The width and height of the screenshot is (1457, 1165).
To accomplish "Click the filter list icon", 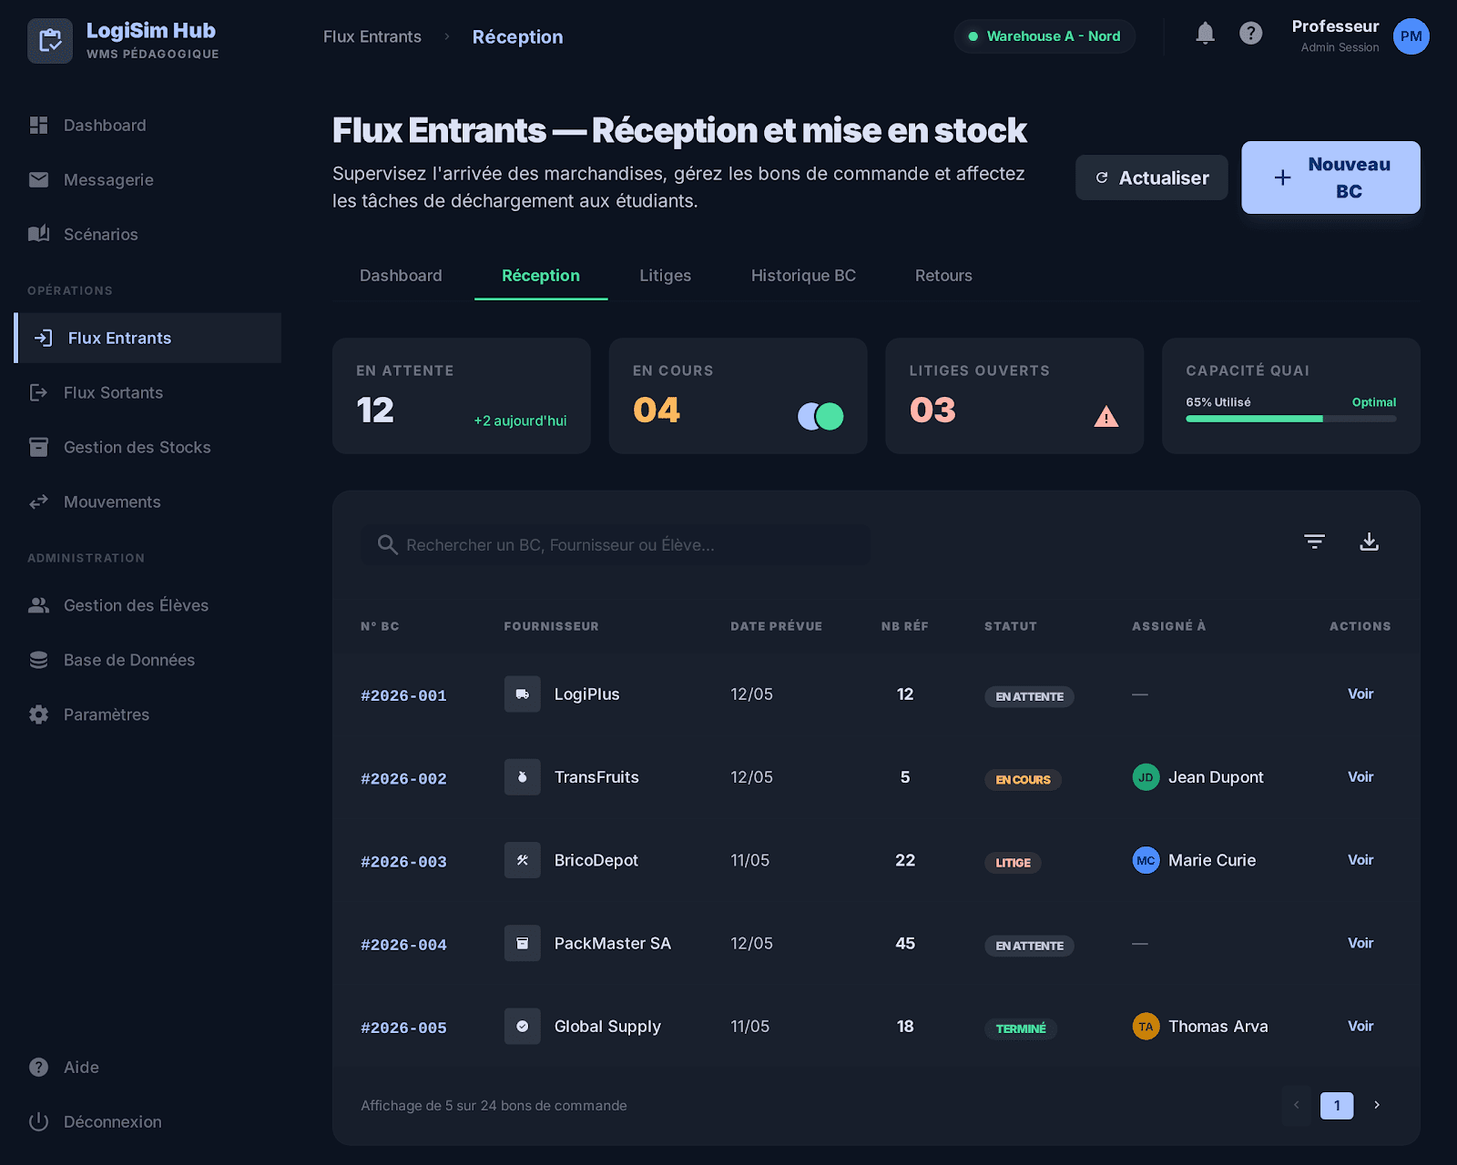I will point(1314,542).
